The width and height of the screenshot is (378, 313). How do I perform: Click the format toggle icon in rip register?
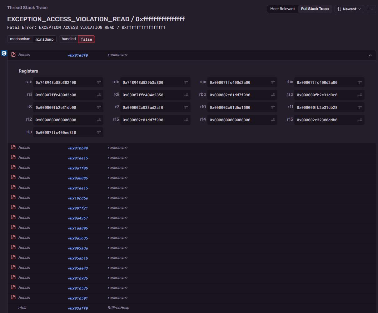pyautogui.click(x=99, y=133)
